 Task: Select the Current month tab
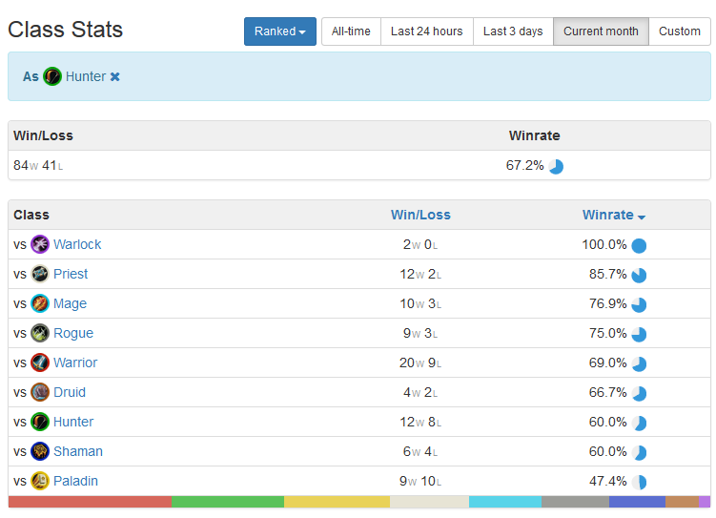[x=601, y=31]
